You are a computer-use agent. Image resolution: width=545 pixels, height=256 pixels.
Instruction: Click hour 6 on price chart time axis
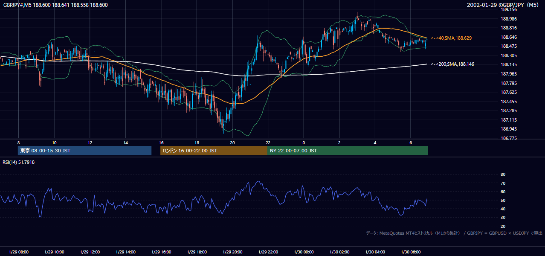coord(411,143)
